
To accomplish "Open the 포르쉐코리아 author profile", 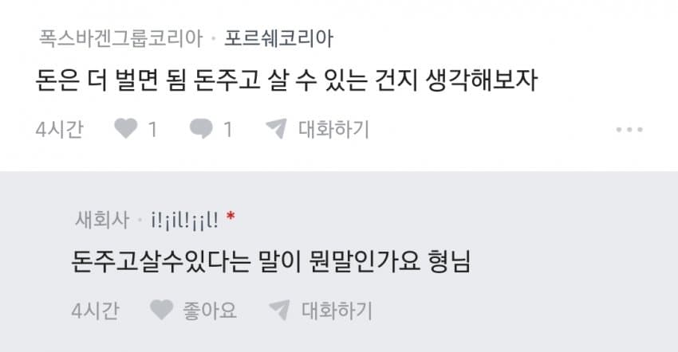I will click(x=279, y=38).
